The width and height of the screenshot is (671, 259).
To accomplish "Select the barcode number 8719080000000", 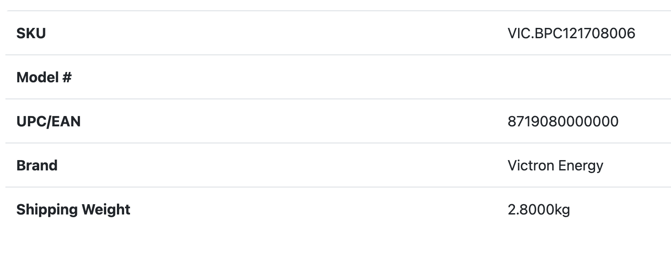I will tap(563, 121).
